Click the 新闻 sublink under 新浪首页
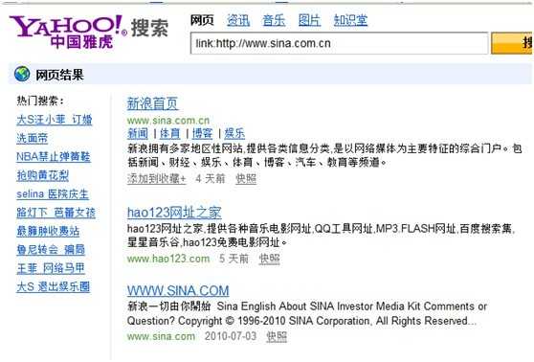This screenshot has height=362, width=534. [138, 133]
